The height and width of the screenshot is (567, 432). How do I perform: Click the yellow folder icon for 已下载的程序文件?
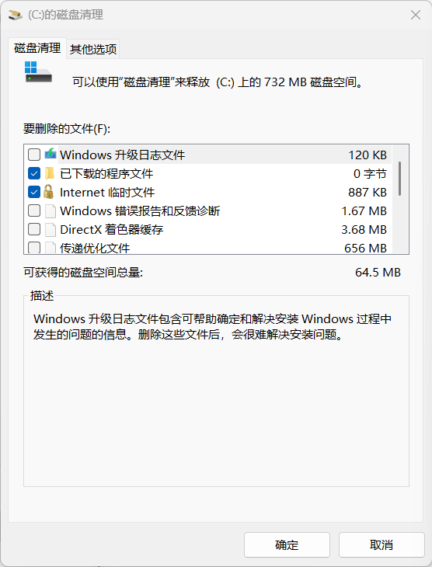50,173
